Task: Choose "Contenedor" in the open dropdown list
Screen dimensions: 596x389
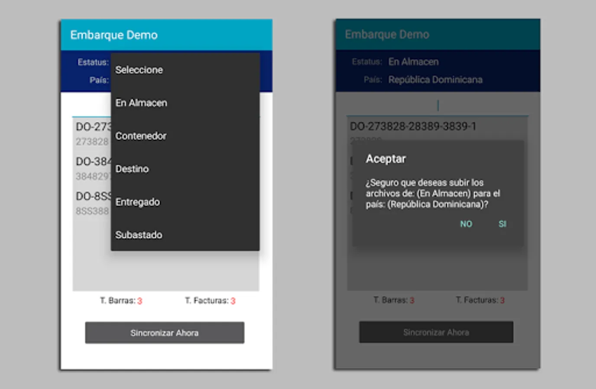Action: point(141,136)
